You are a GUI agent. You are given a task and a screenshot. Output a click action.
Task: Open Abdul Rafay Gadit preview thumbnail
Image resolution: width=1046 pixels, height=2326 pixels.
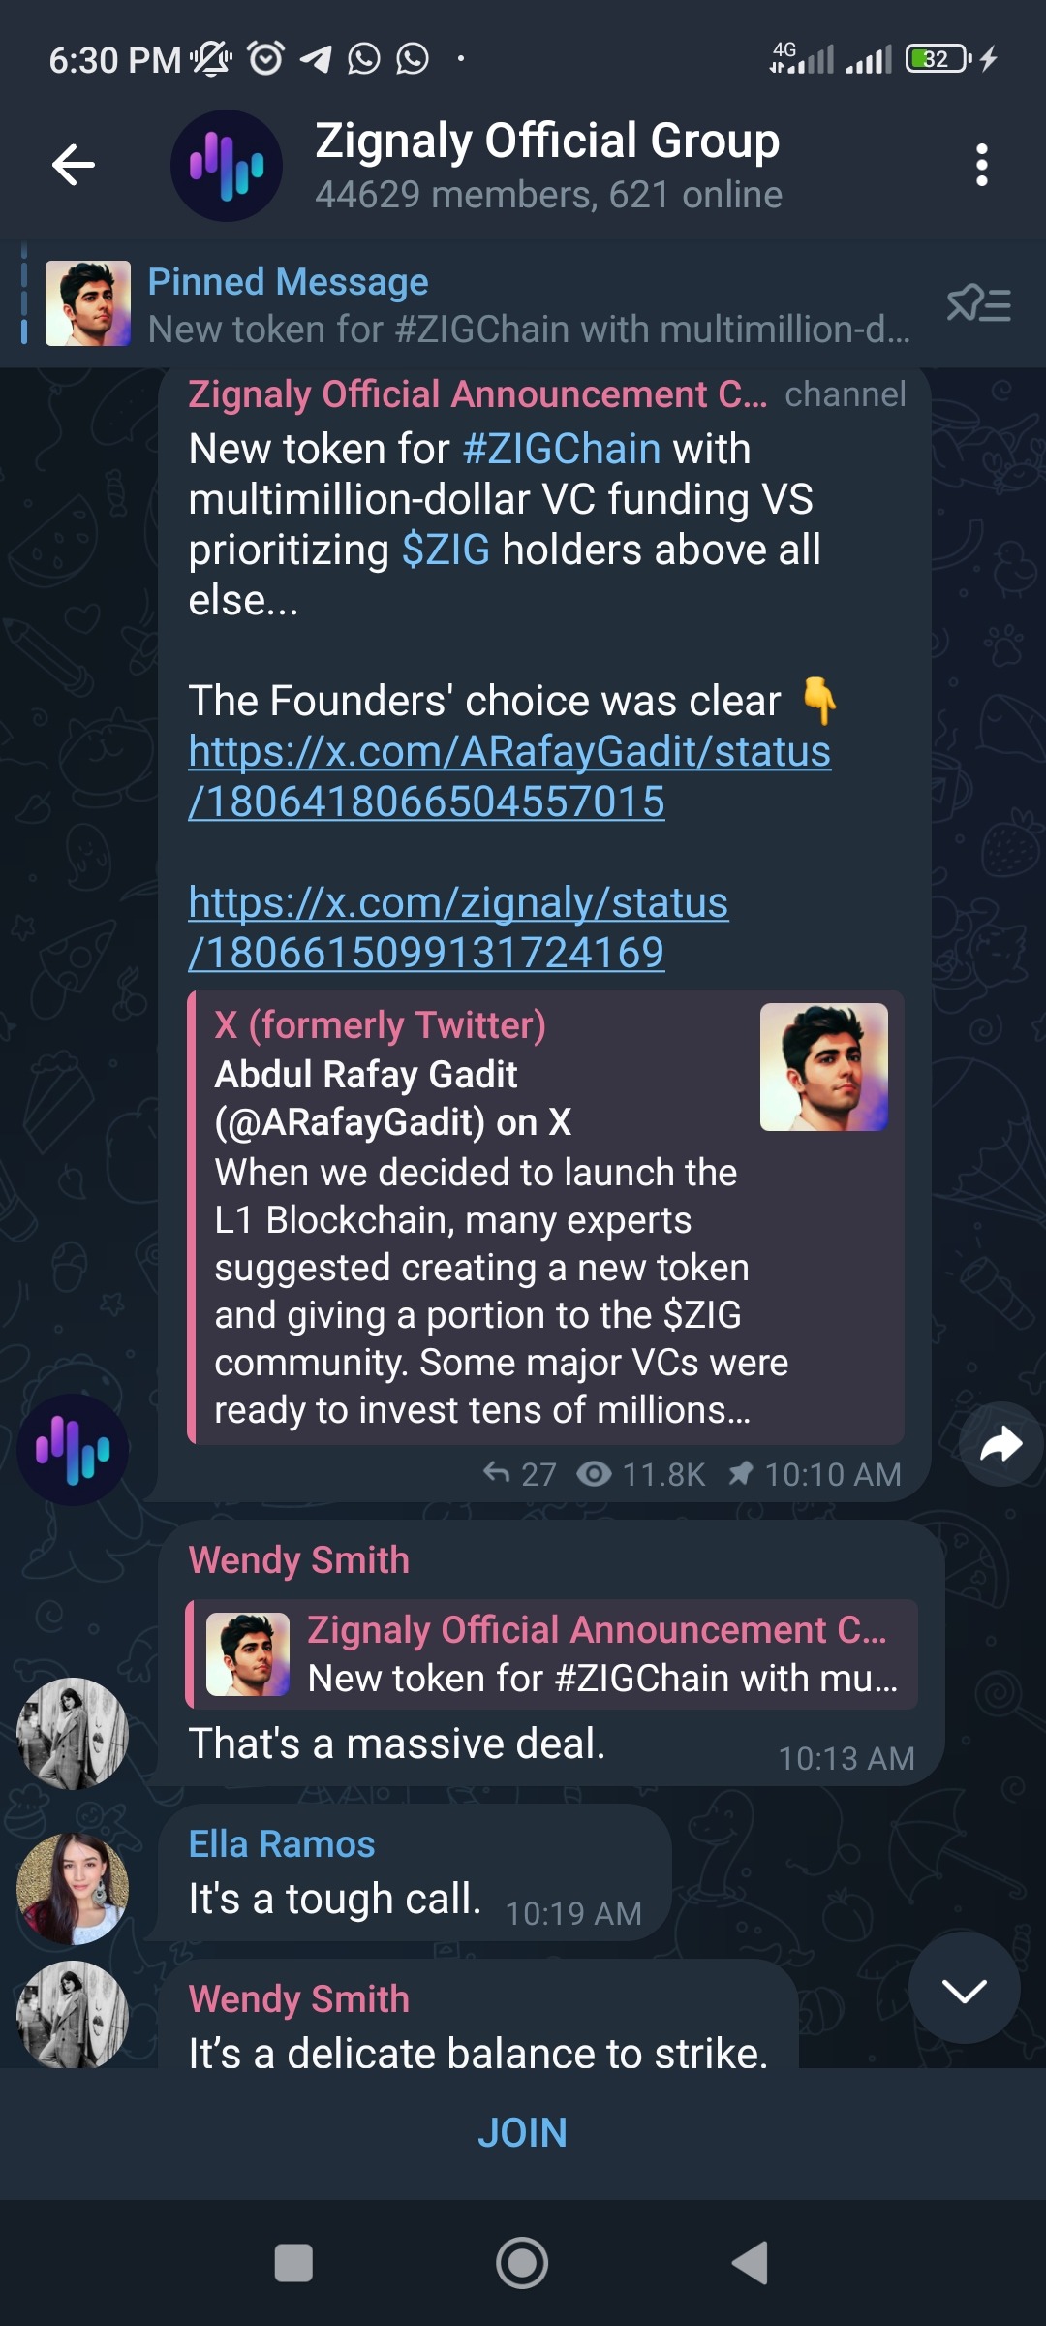coord(824,1067)
